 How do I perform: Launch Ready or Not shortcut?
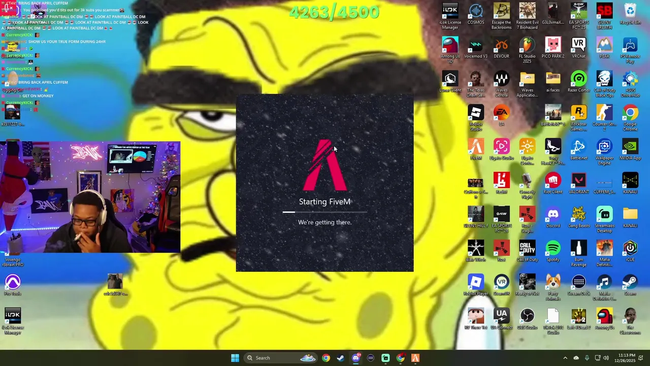click(x=527, y=286)
